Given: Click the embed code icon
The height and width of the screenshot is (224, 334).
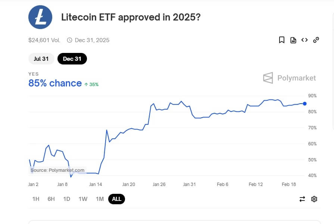Looking at the screenshot, I should pyautogui.click(x=305, y=40).
